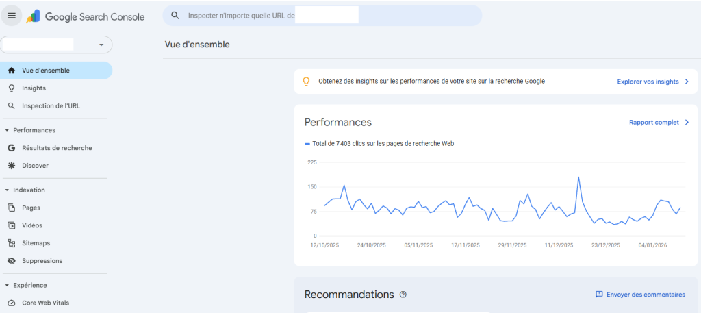The width and height of the screenshot is (701, 313).
Task: Collapse the Expérience sidebar section
Action: [7, 285]
